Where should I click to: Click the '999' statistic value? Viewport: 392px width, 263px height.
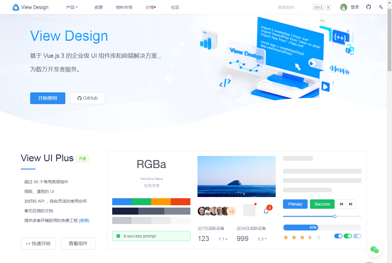pyautogui.click(x=243, y=239)
